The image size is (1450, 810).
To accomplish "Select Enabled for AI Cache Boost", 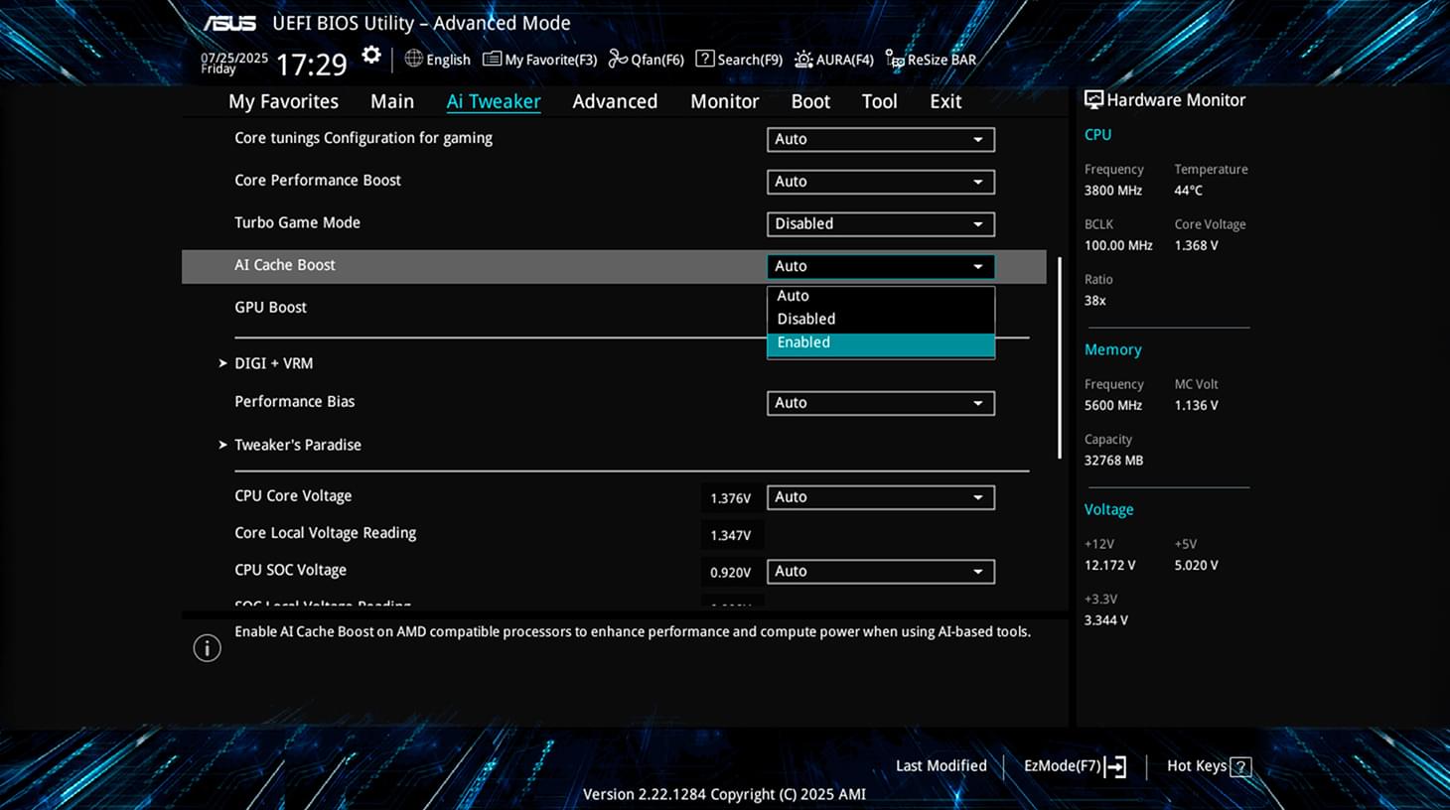I will click(880, 341).
